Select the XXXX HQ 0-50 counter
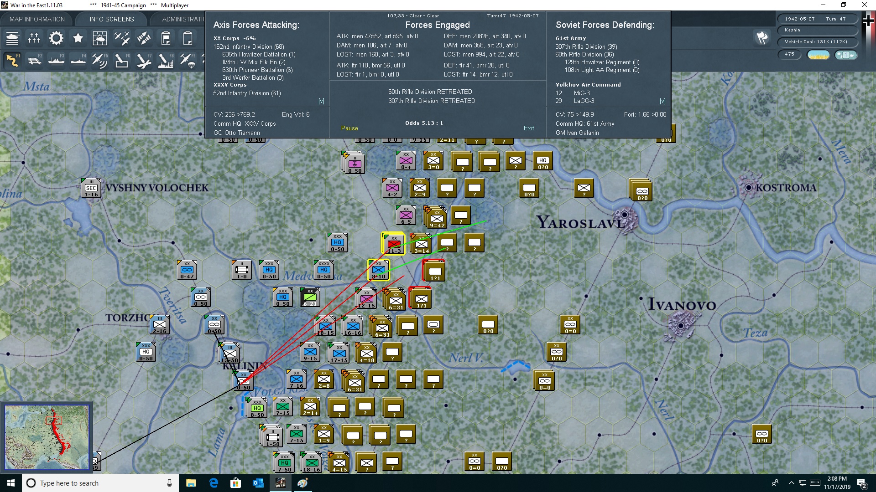Image resolution: width=876 pixels, height=492 pixels. pyautogui.click(x=324, y=270)
